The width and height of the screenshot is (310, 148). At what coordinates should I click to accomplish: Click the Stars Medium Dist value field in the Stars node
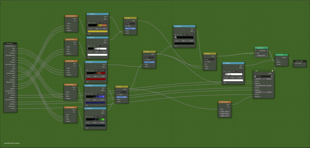[x=263, y=86]
